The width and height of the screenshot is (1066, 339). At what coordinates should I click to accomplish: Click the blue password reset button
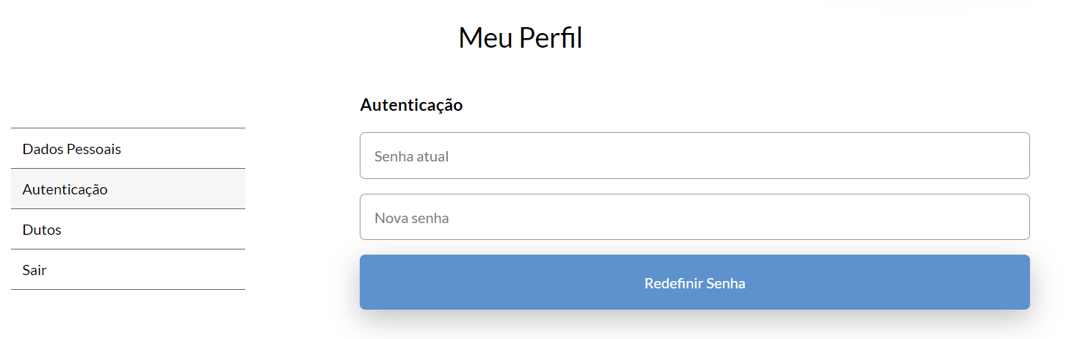click(694, 282)
